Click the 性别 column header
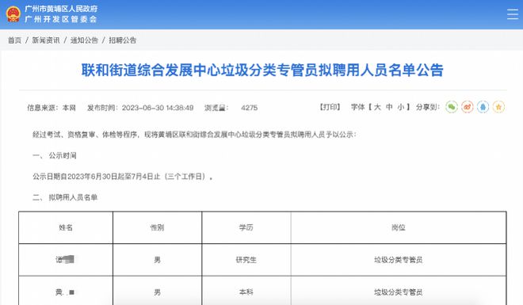523x305 pixels. tap(157, 227)
